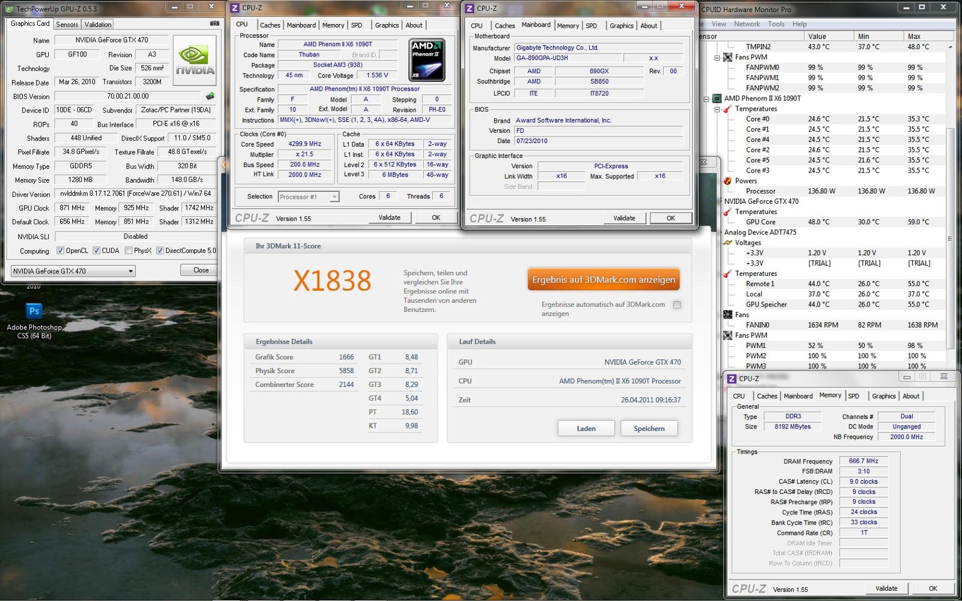
Task: Click 'Ergebnis auf 3DMark.com anzeigen' button
Action: [604, 280]
